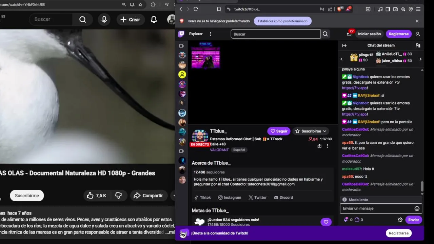Open TTblue_ Instagram link

pos(230,198)
